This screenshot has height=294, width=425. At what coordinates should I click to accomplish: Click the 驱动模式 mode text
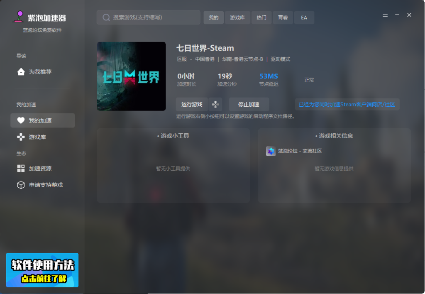281,59
